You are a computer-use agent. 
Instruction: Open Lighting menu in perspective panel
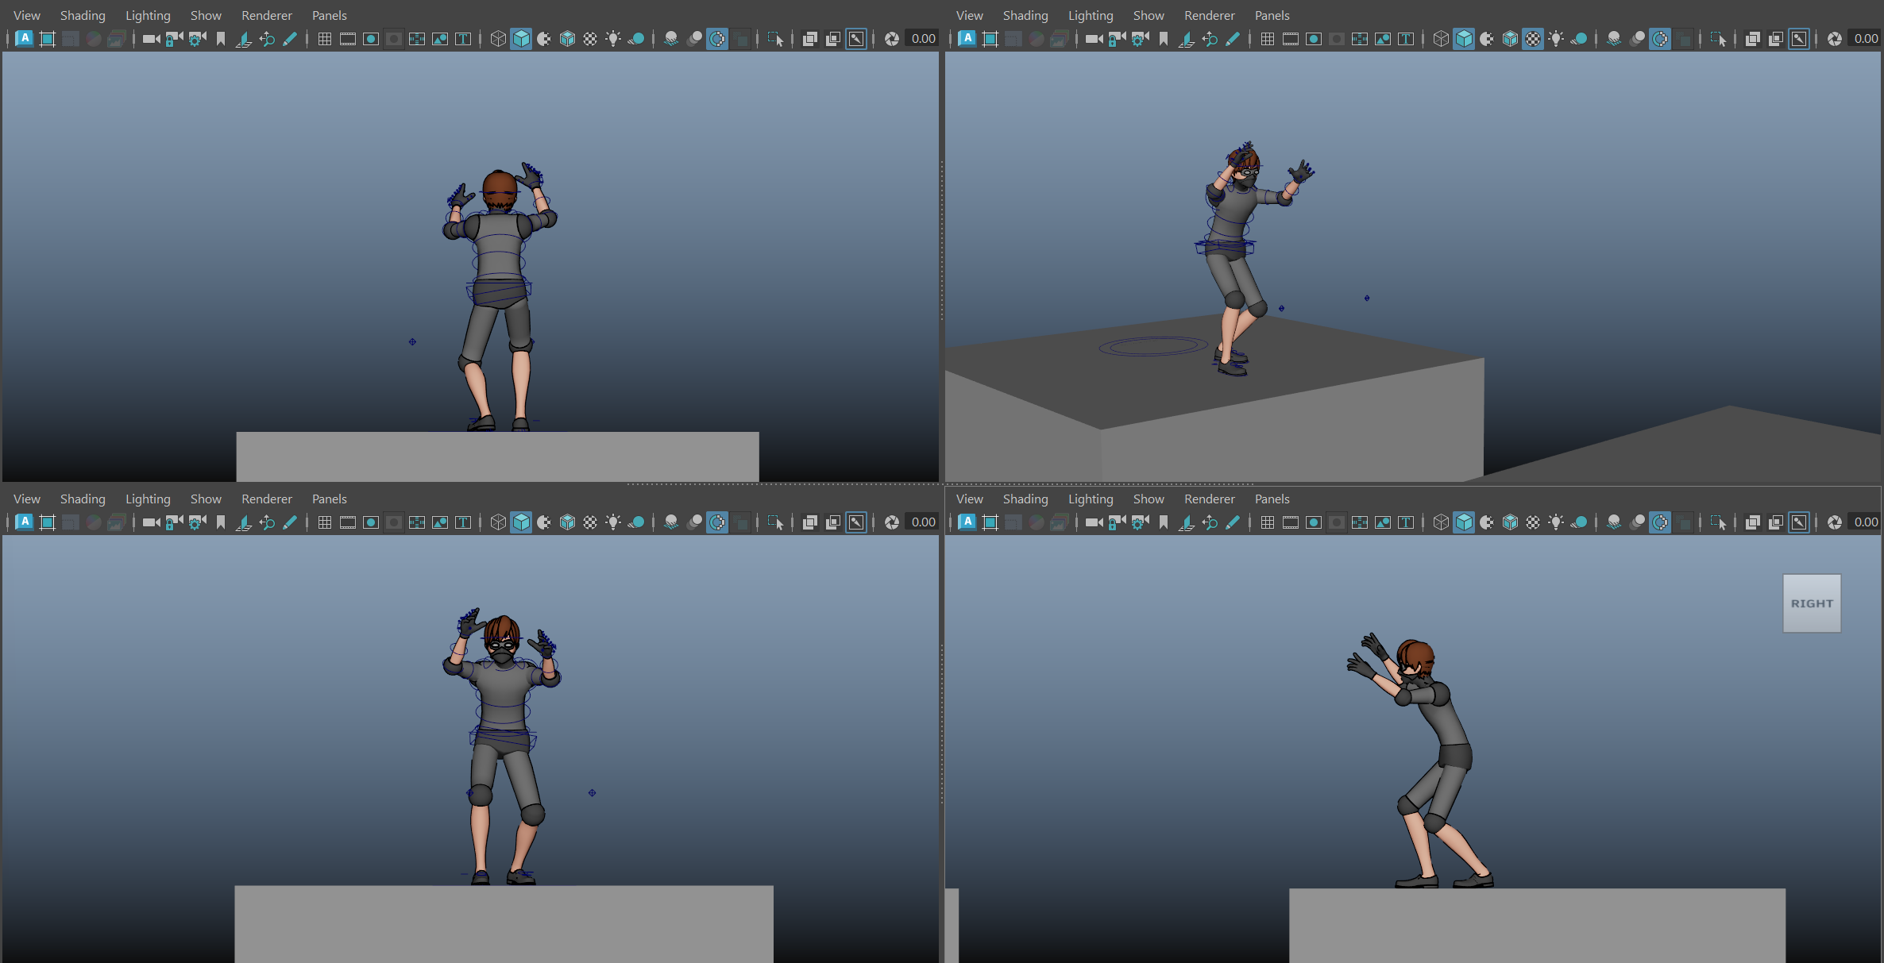click(1091, 15)
